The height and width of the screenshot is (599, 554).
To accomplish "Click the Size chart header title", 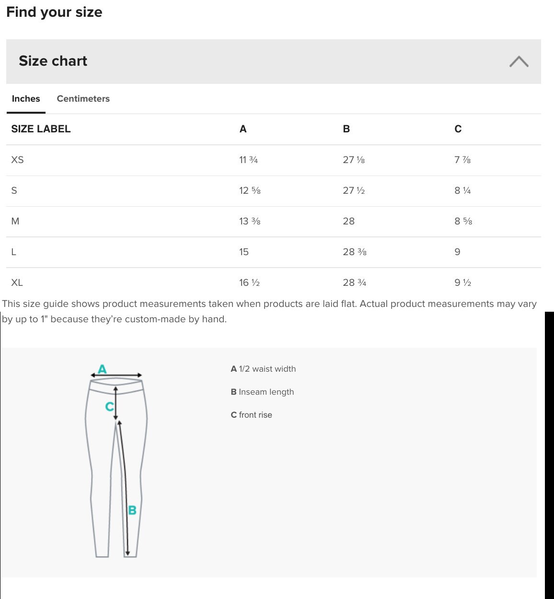I will click(53, 61).
